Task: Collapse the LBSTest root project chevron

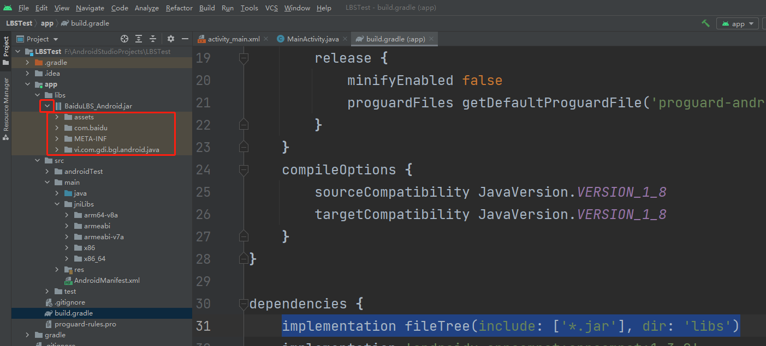Action: (x=17, y=51)
